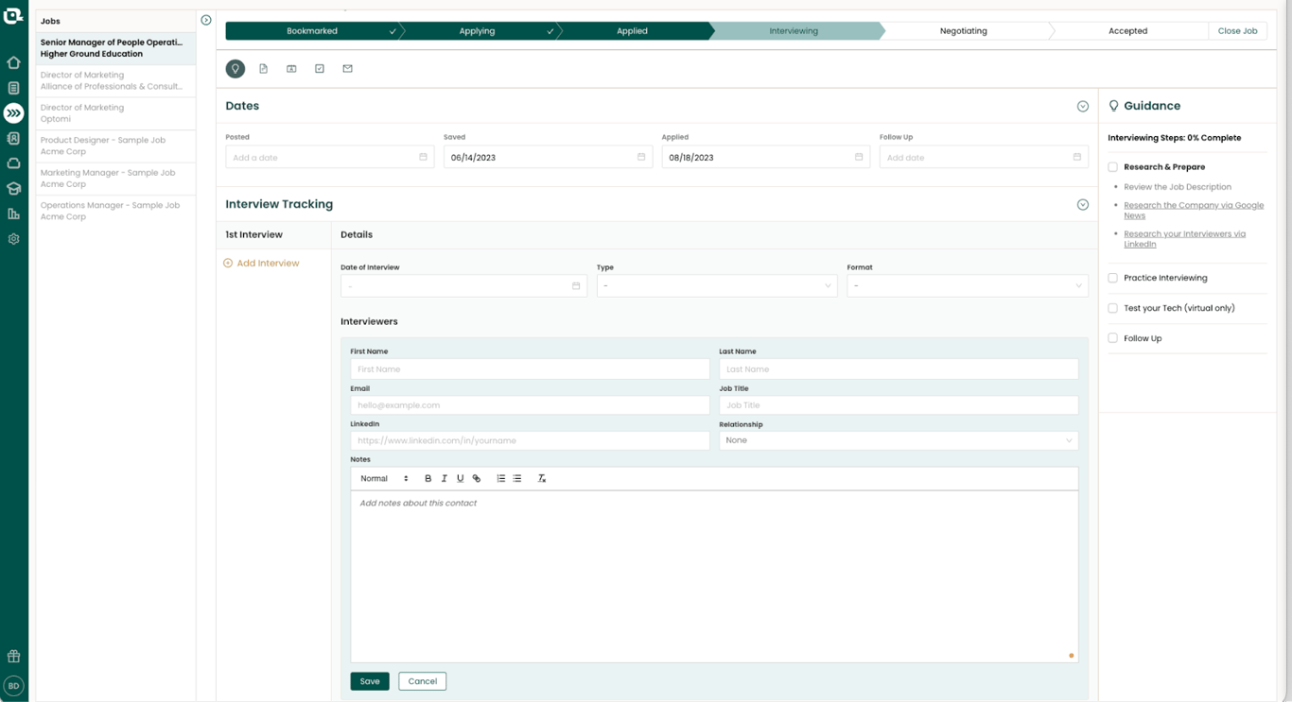This screenshot has width=1292, height=702.
Task: Select the Applying stage
Action: 477,31
